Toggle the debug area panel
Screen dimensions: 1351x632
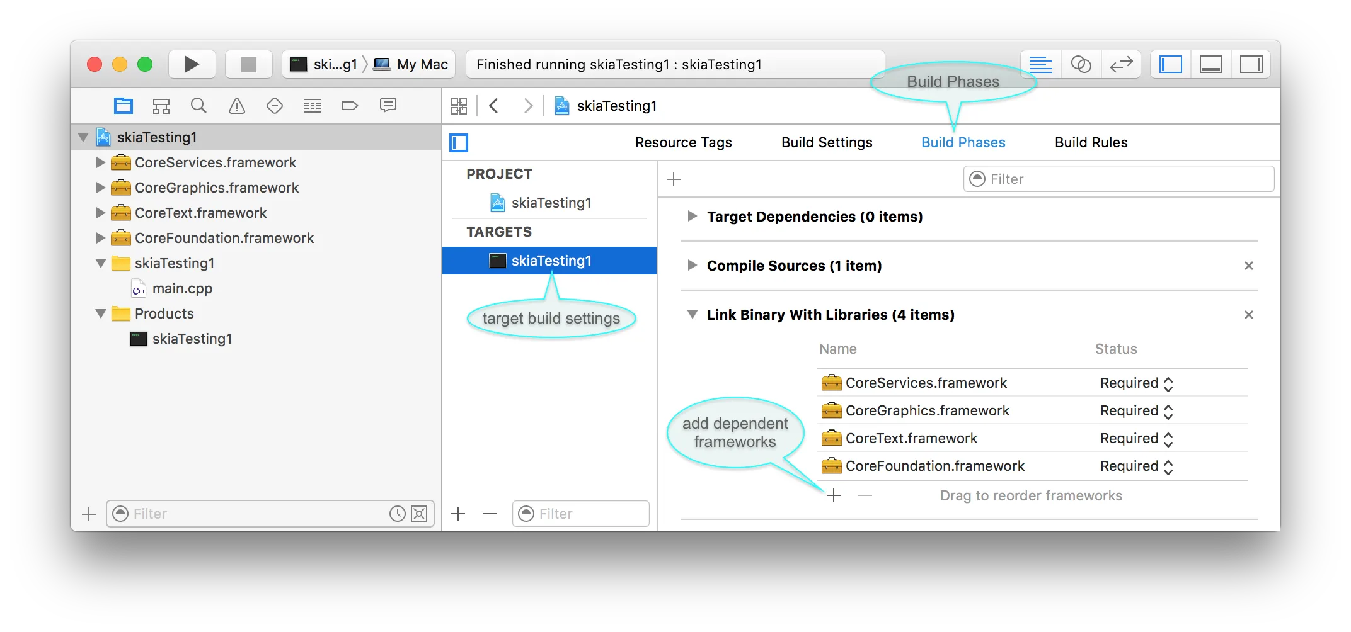(1210, 64)
